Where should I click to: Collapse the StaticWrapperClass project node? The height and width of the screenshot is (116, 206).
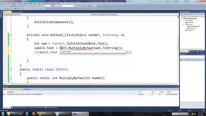pos(182,19)
